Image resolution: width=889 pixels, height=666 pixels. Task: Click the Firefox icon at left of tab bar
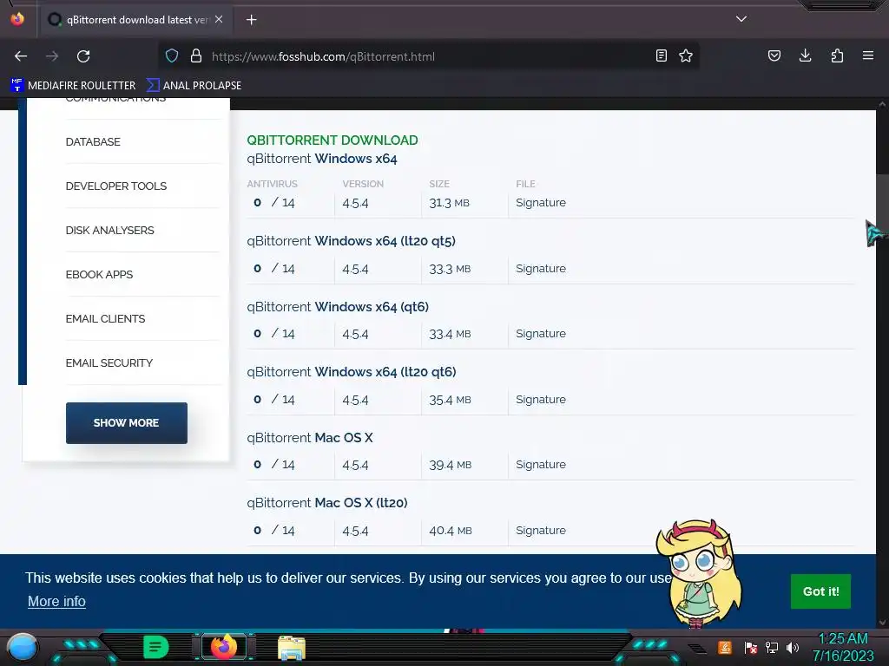click(x=17, y=19)
